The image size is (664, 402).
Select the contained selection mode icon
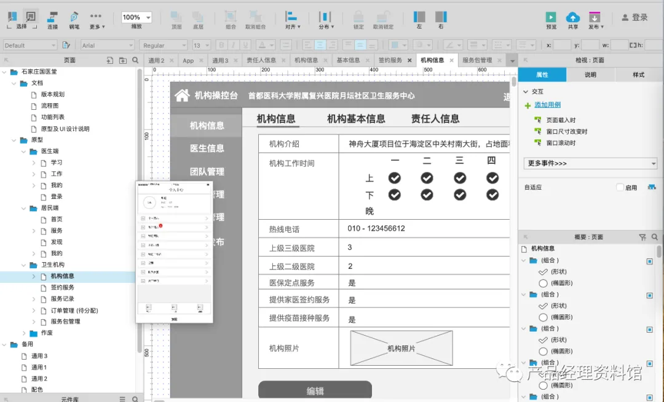[31, 17]
